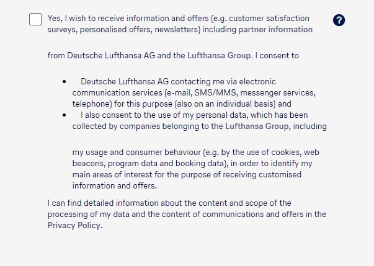Click the first bullet point marker
The image size is (374, 266).
tap(64, 82)
